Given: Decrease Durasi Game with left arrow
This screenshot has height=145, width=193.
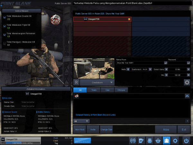Looking at the screenshot, I should pos(166,69).
